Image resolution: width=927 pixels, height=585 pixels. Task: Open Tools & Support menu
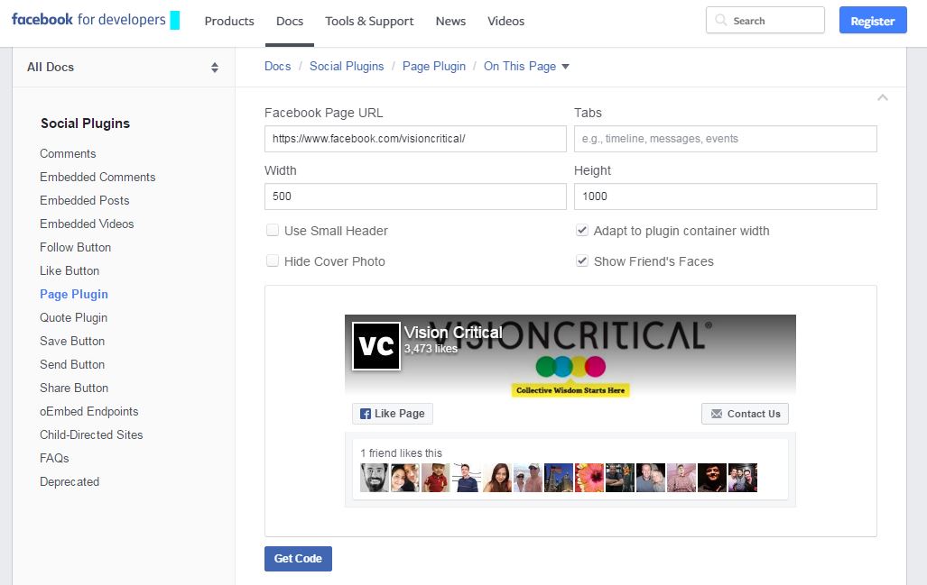click(x=369, y=22)
